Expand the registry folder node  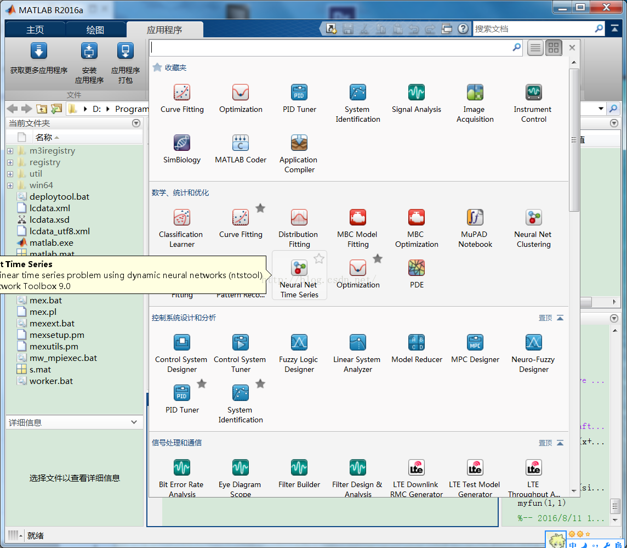[x=10, y=162]
